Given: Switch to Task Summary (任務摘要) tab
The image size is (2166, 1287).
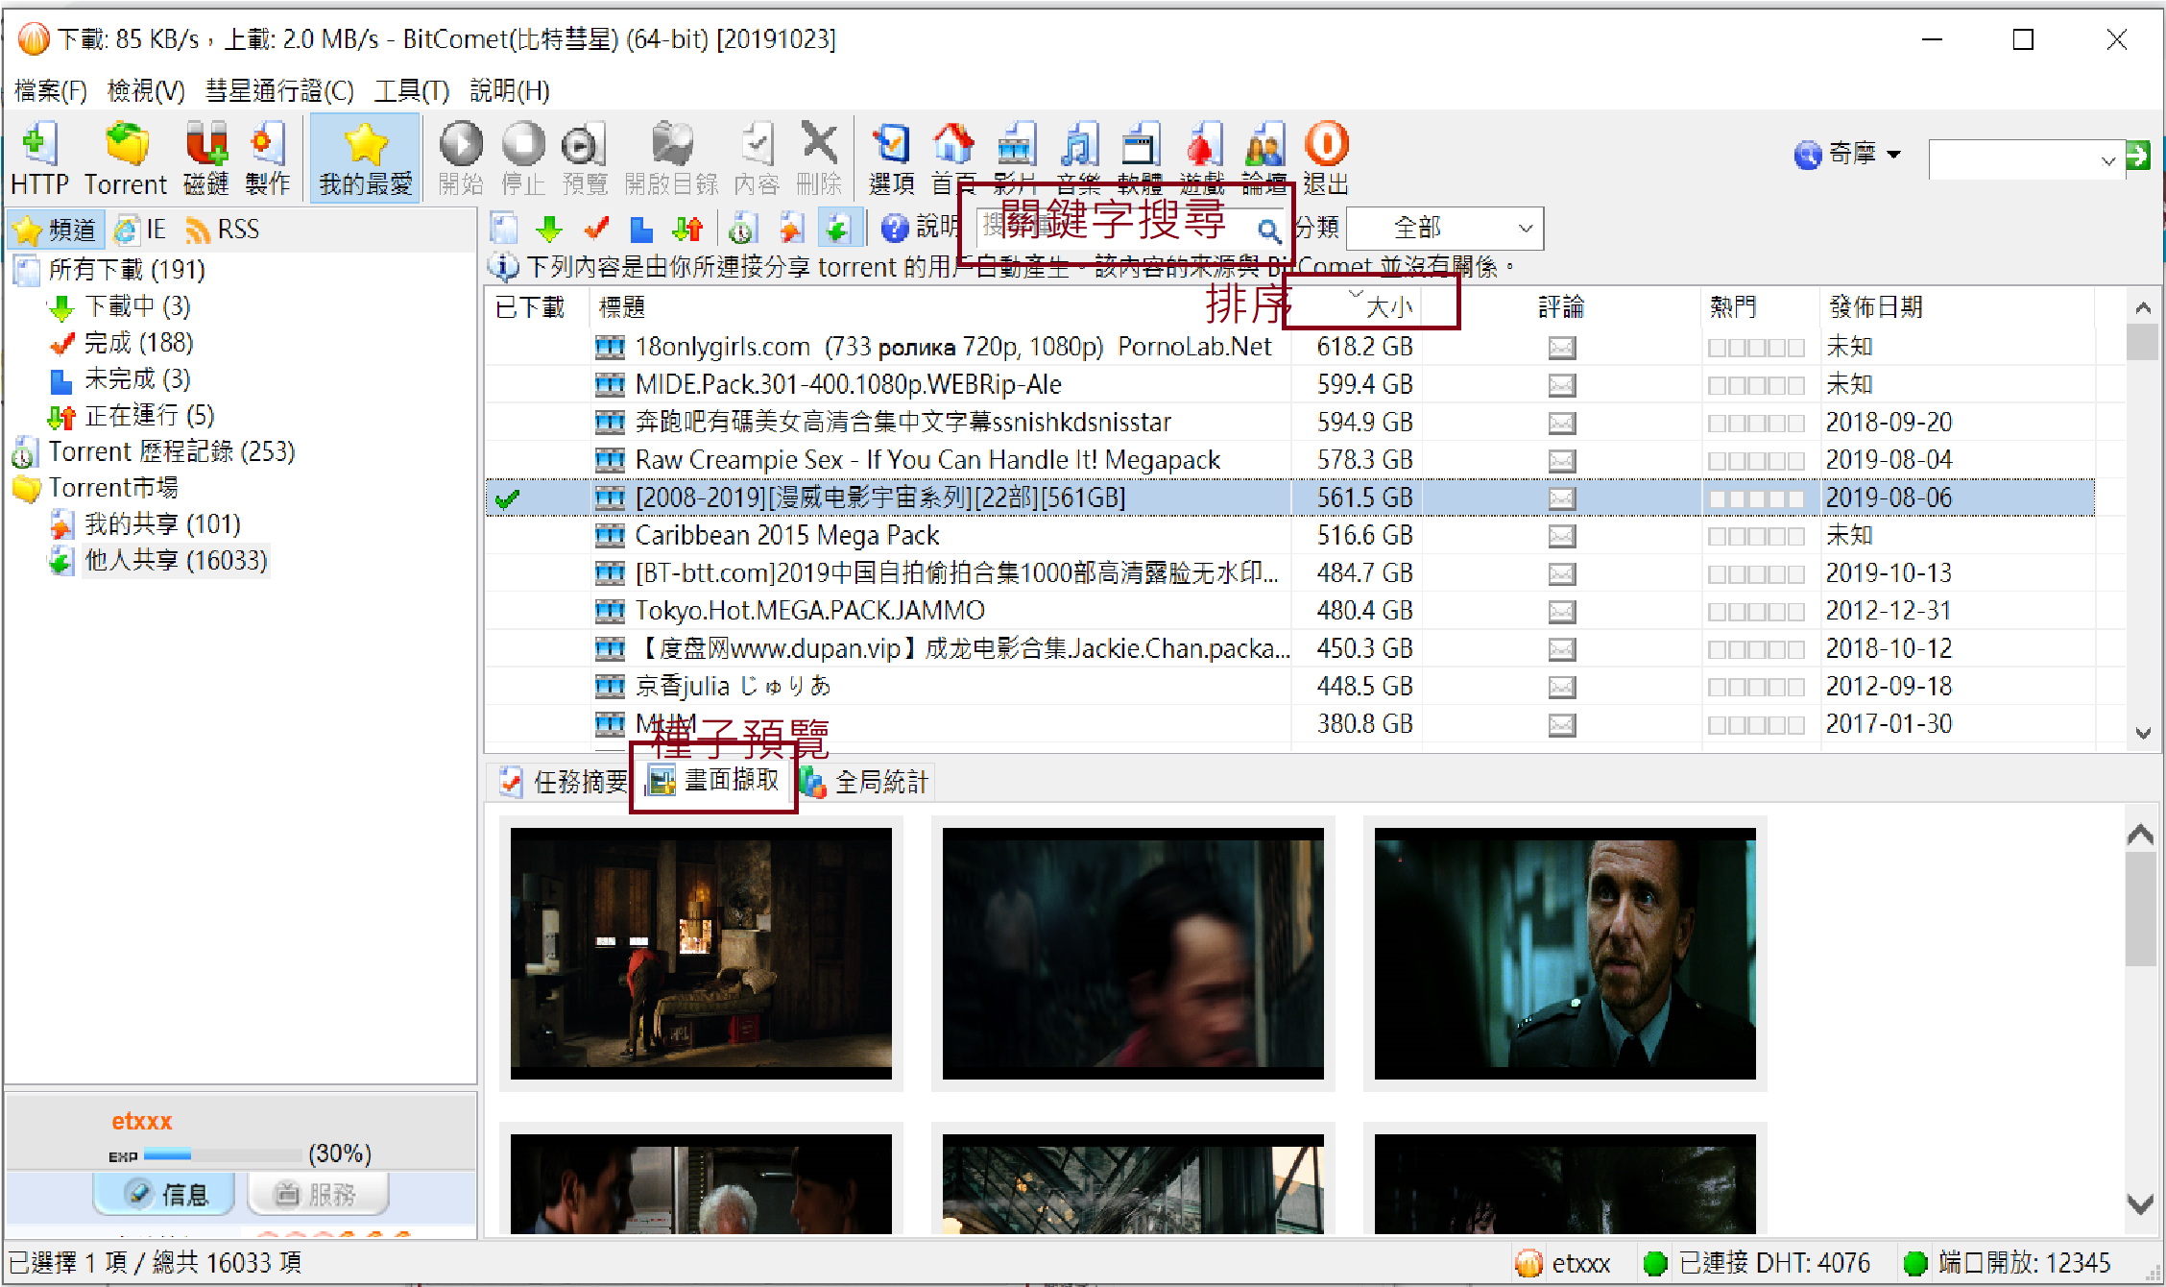Looking at the screenshot, I should click(564, 782).
